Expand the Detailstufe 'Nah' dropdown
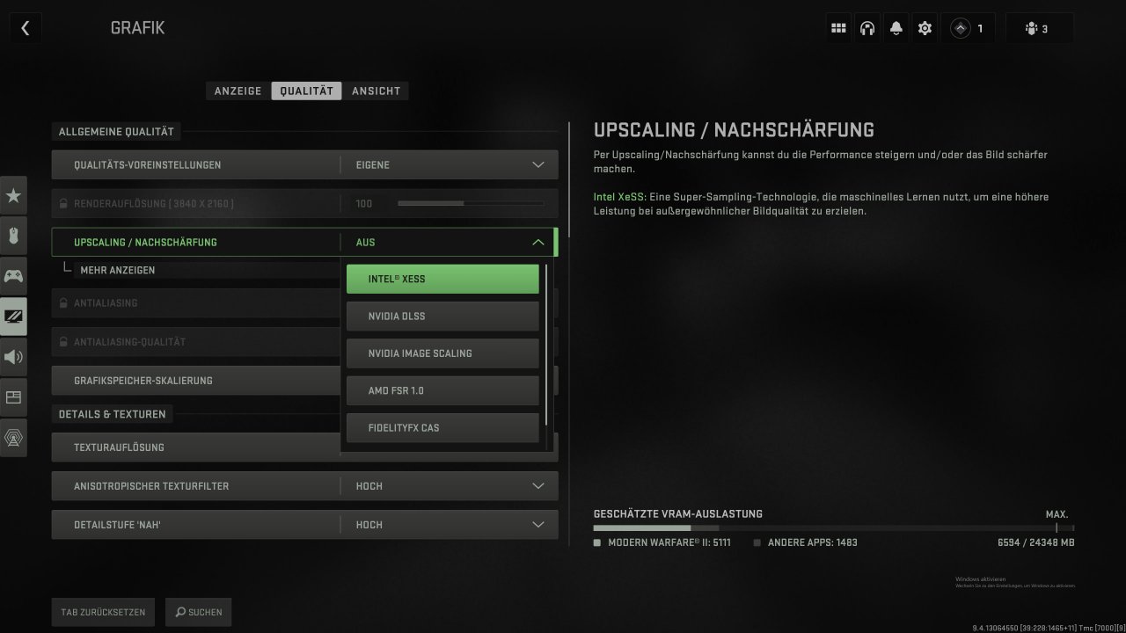 coord(304,524)
